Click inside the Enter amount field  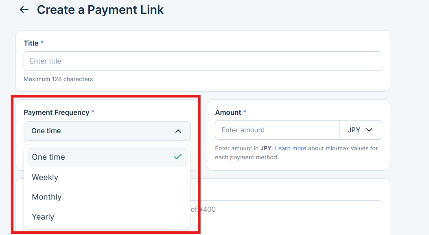[x=277, y=130]
